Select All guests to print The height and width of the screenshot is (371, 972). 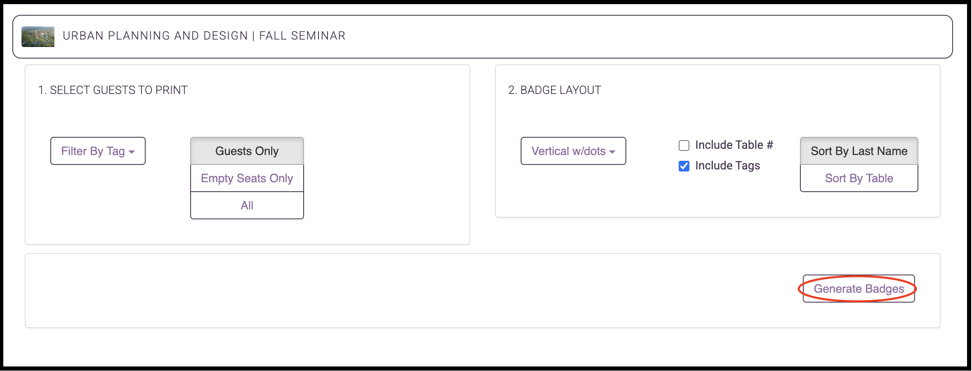(x=247, y=205)
